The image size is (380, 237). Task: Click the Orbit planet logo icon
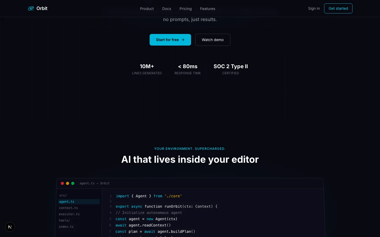tap(31, 8)
